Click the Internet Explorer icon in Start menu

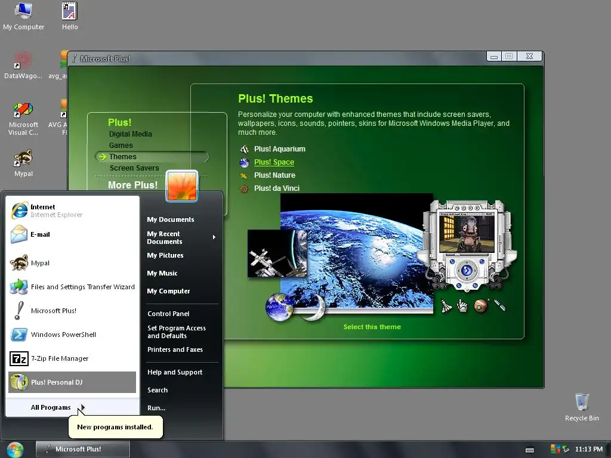tap(19, 211)
